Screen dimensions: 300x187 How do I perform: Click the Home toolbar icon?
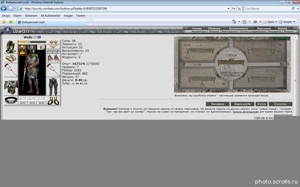234,22
